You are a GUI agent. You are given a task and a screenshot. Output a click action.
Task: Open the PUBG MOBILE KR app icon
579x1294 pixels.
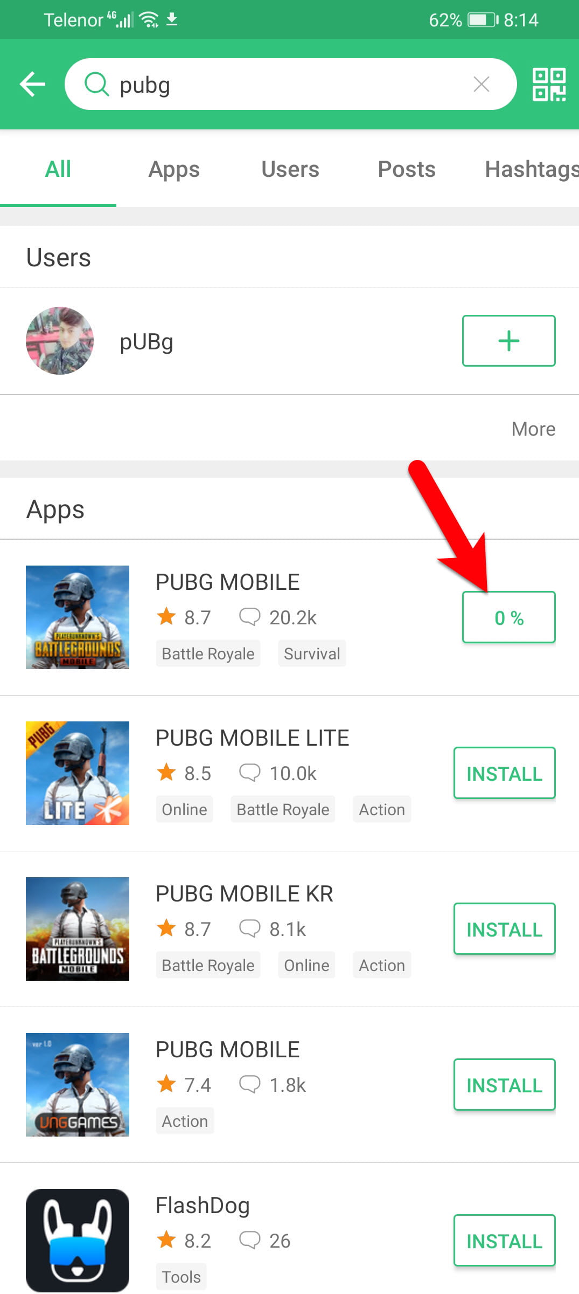click(x=78, y=929)
